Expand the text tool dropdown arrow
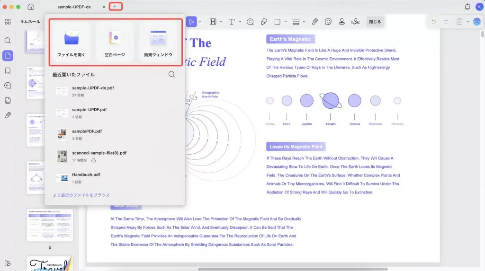This screenshot has height=271, width=485. (x=240, y=22)
